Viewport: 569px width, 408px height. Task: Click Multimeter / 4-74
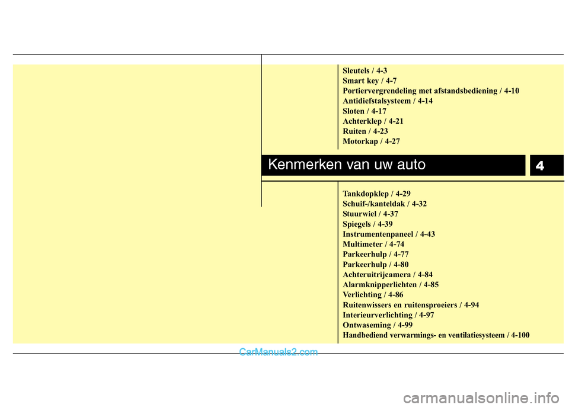click(x=373, y=245)
